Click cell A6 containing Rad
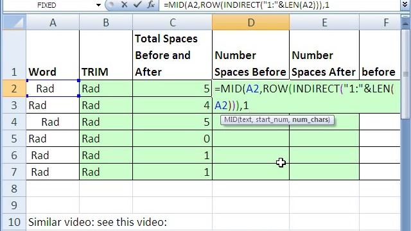The width and height of the screenshot is (411, 231). [53, 155]
